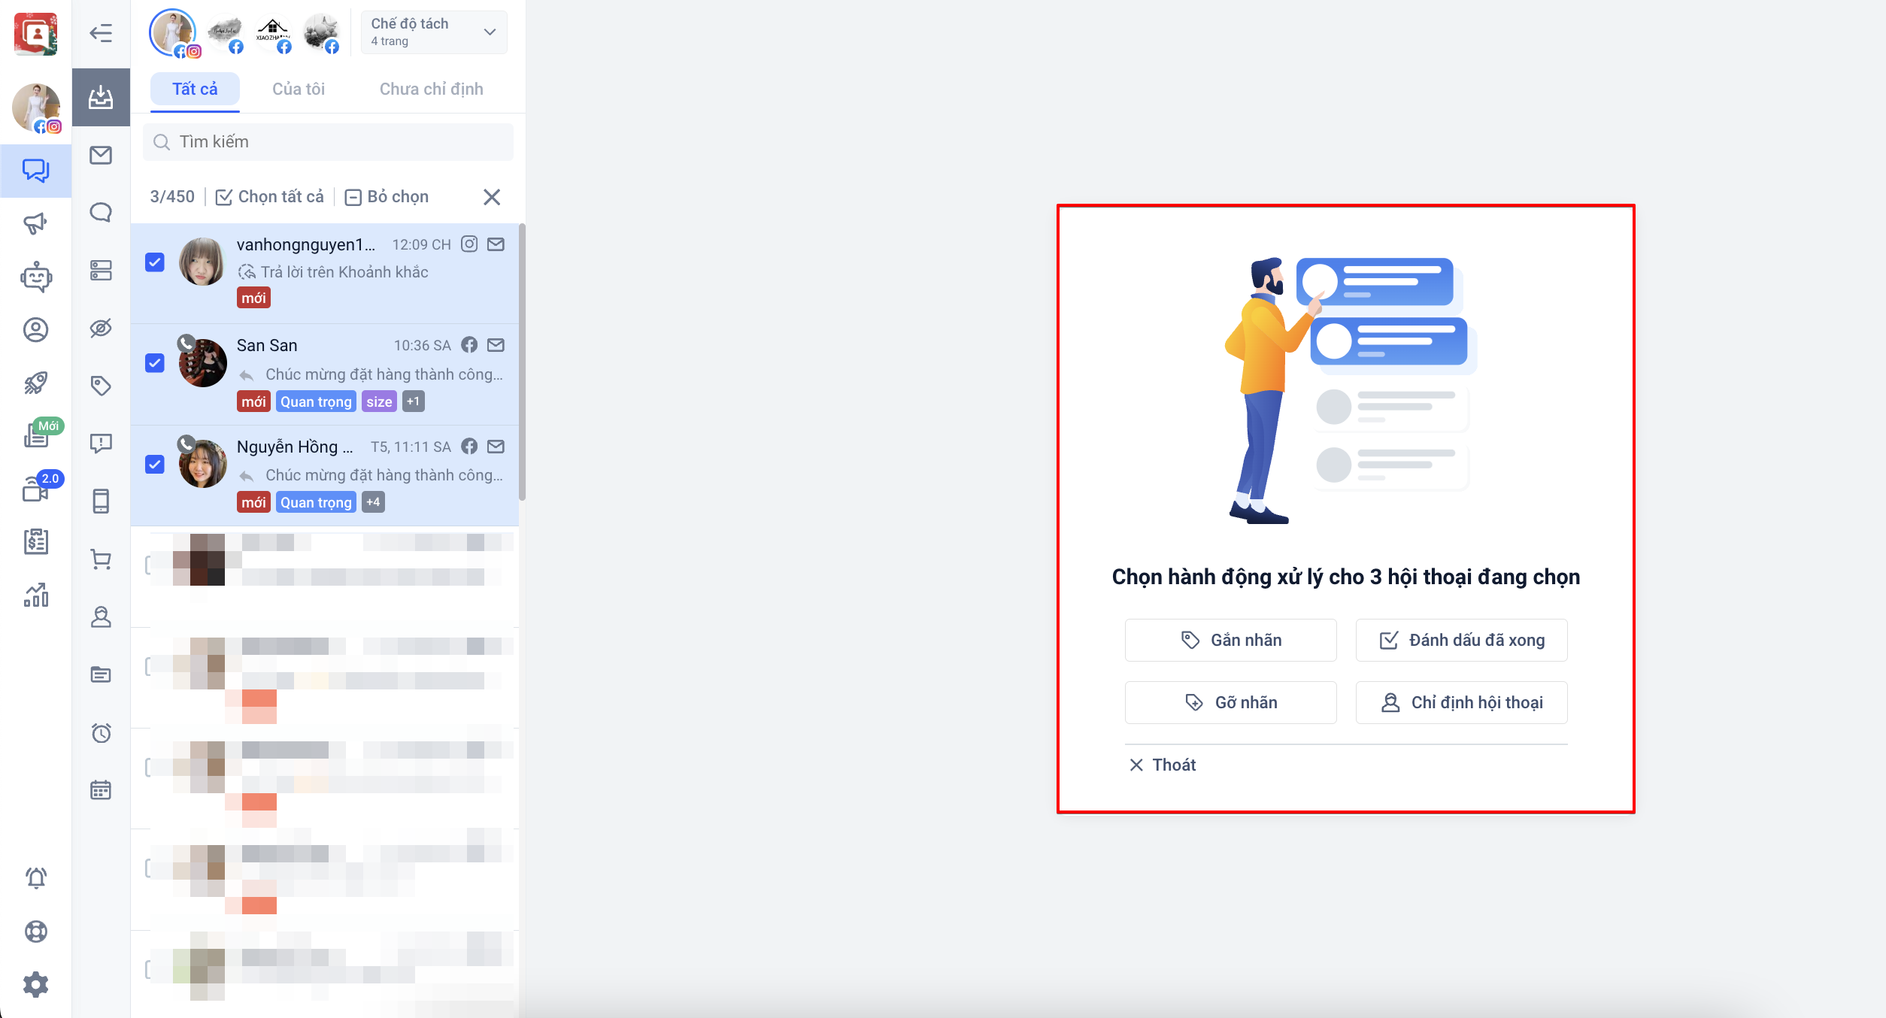Click the Tìm kiếm search field
The width and height of the screenshot is (1886, 1018).
[x=329, y=142]
